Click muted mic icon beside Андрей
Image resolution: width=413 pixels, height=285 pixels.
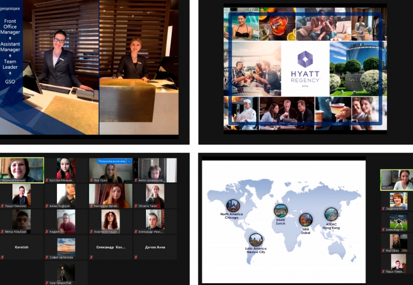(47, 232)
